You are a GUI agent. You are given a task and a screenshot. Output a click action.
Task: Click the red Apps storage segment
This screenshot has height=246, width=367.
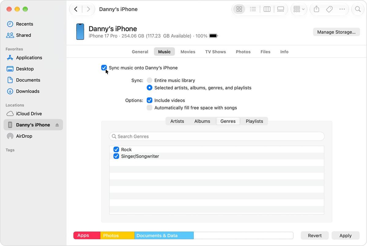tap(87, 235)
